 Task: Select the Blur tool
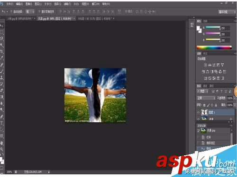(x=2, y=103)
